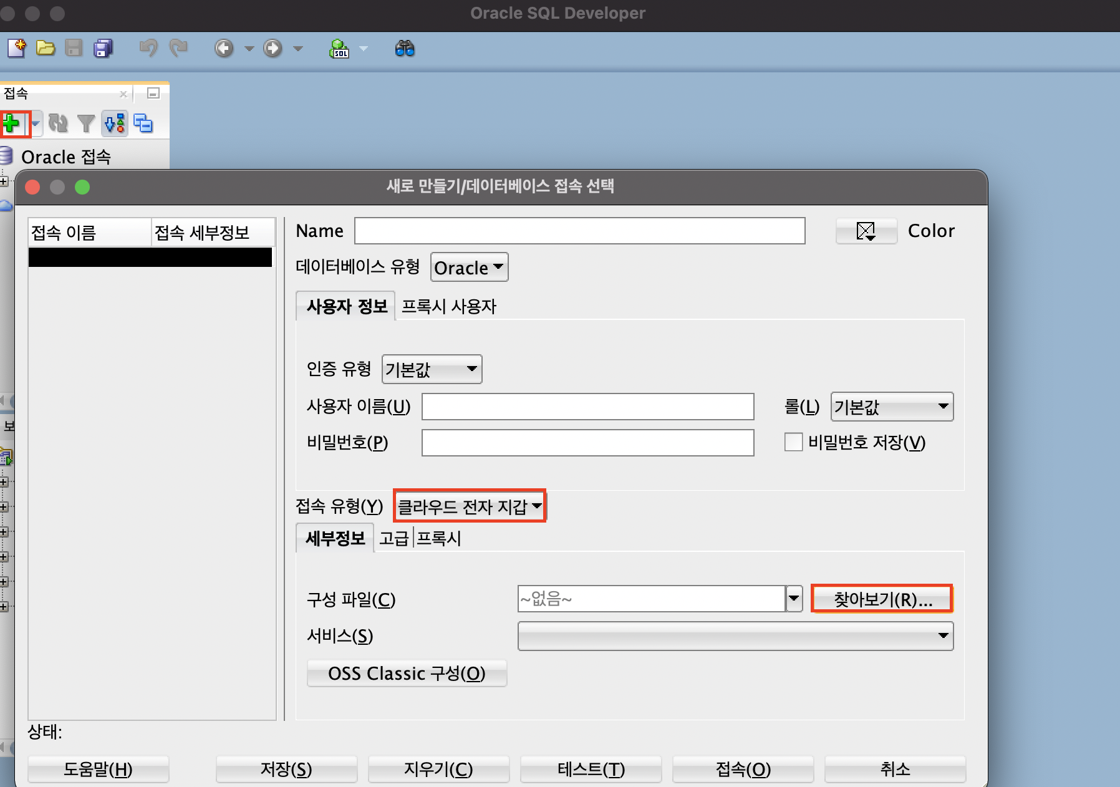Screen dimensions: 1120x787
Task: Click the binoculars Find DB Object icon
Action: [405, 48]
